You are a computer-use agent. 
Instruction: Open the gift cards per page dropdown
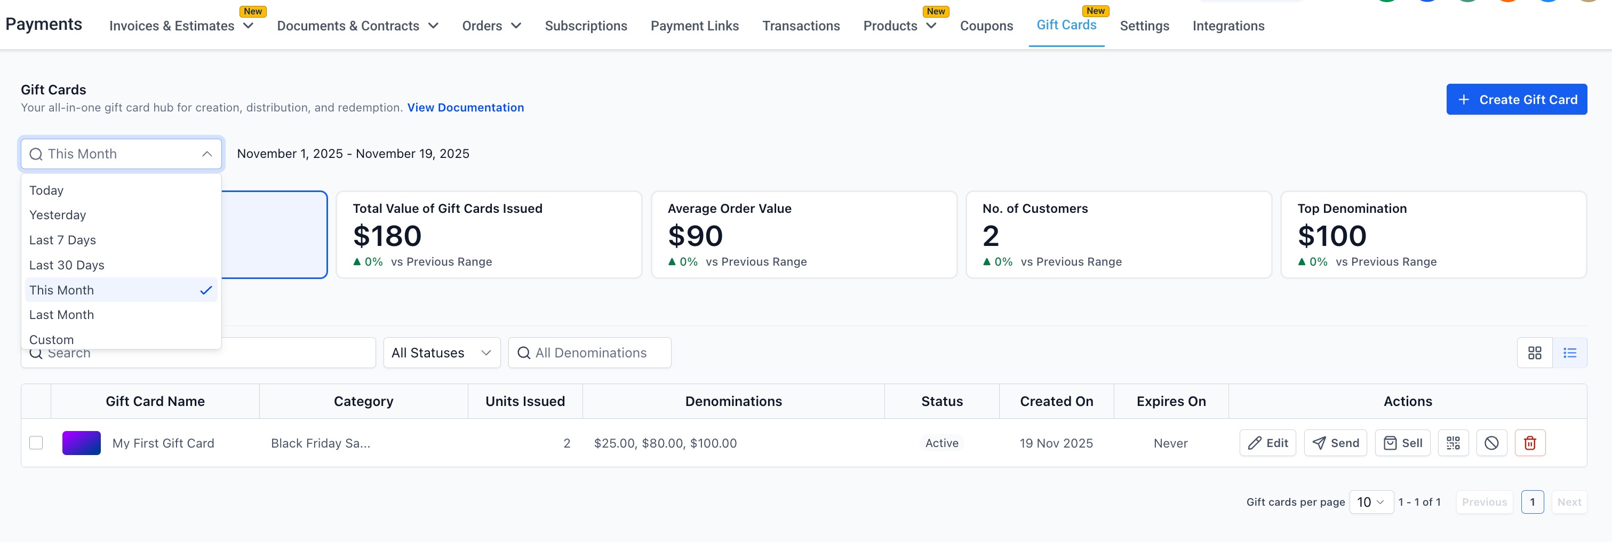click(x=1370, y=502)
